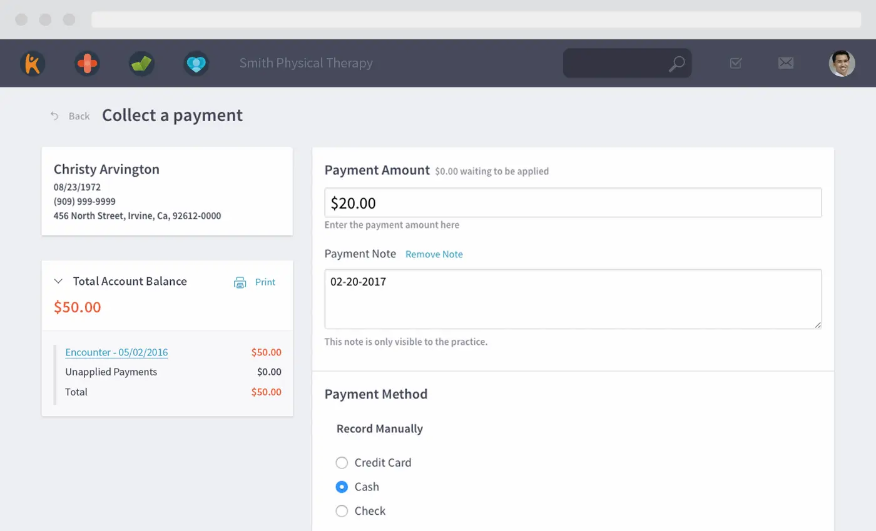Viewport: 876px width, 531px height.
Task: Open the blue heart patient engagement icon
Action: (196, 64)
